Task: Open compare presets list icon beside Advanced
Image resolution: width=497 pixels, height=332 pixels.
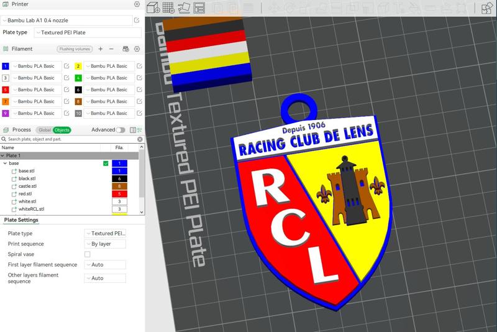Action: 133,130
